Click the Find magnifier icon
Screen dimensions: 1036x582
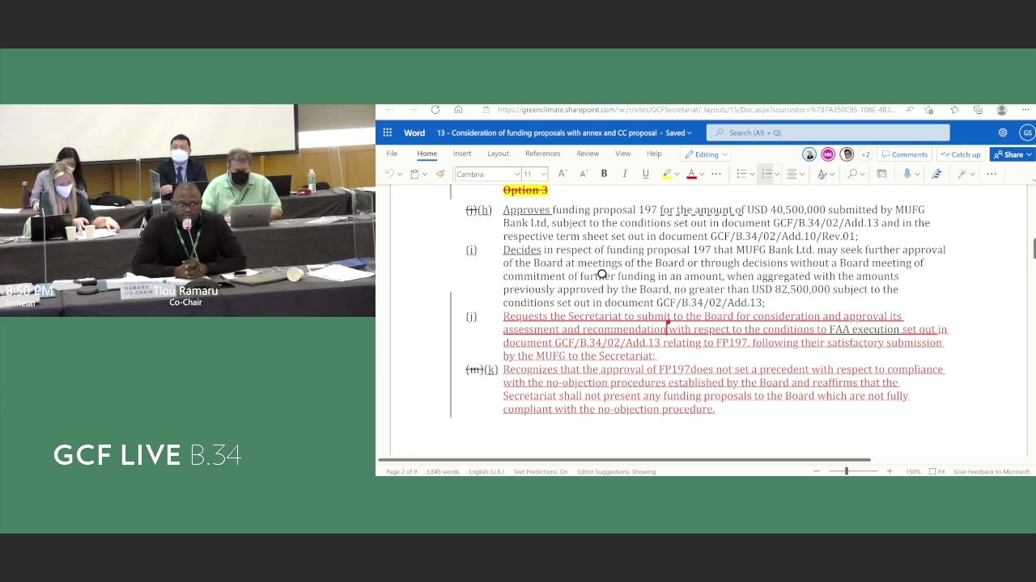pos(852,174)
